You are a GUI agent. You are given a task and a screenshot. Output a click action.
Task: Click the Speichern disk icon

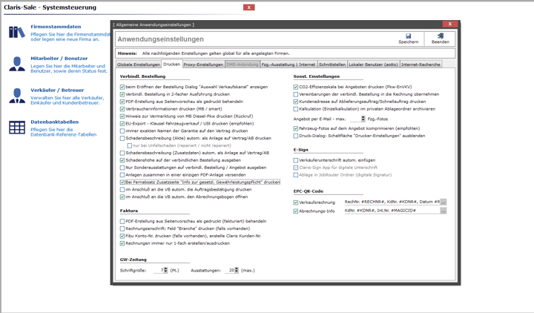click(x=408, y=36)
